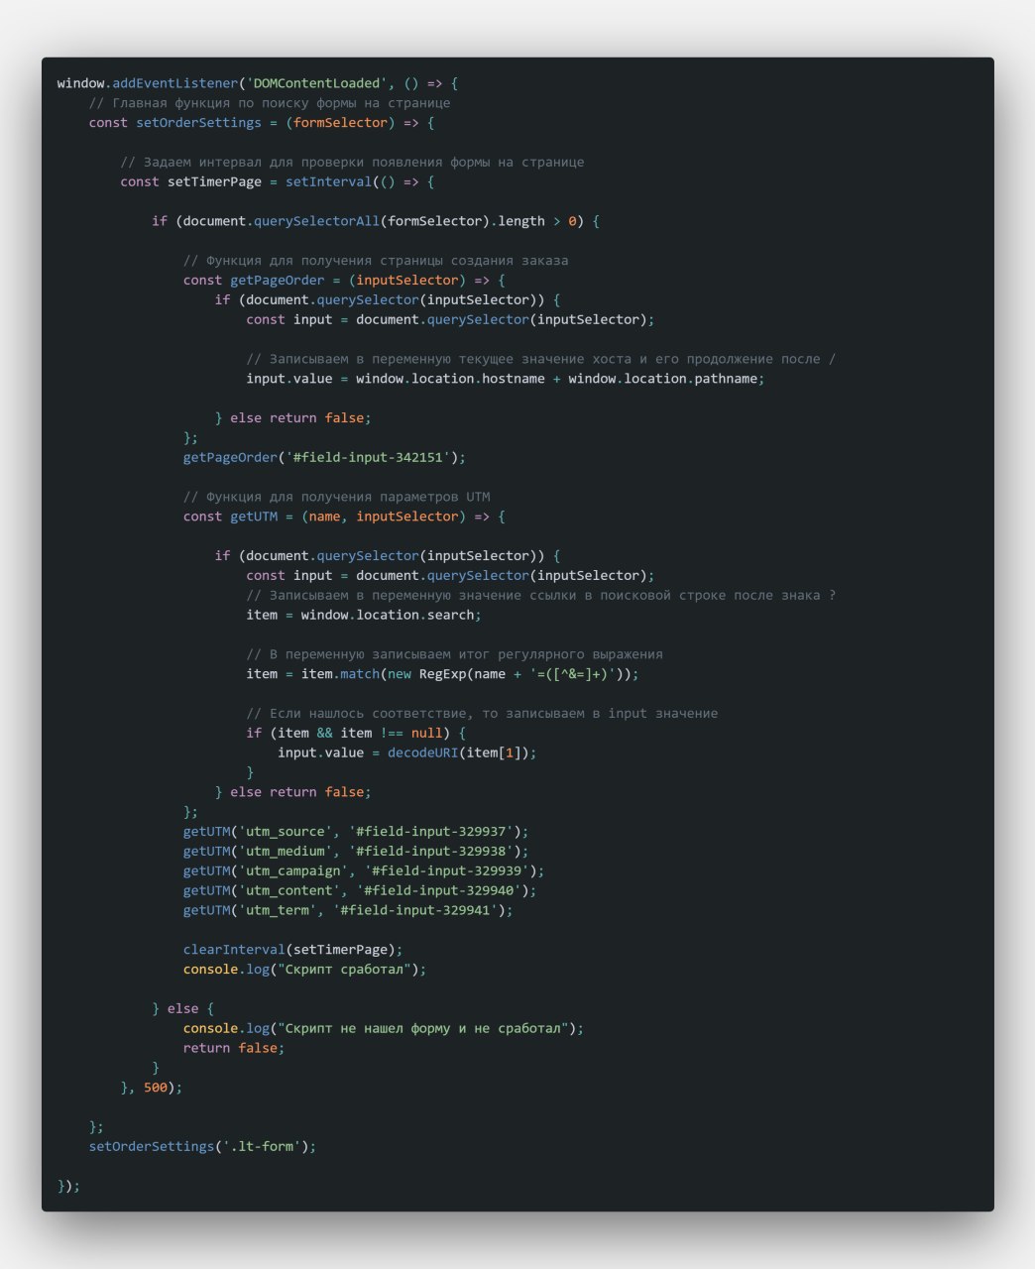Click the getUTM('utm_term') call line
This screenshot has width=1035, height=1269.
coord(348,910)
